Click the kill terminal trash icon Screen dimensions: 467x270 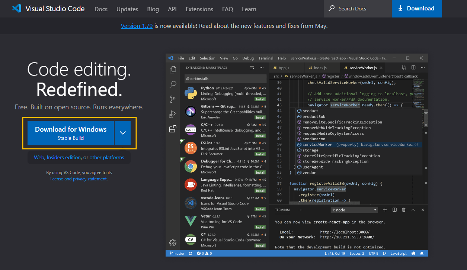point(404,210)
